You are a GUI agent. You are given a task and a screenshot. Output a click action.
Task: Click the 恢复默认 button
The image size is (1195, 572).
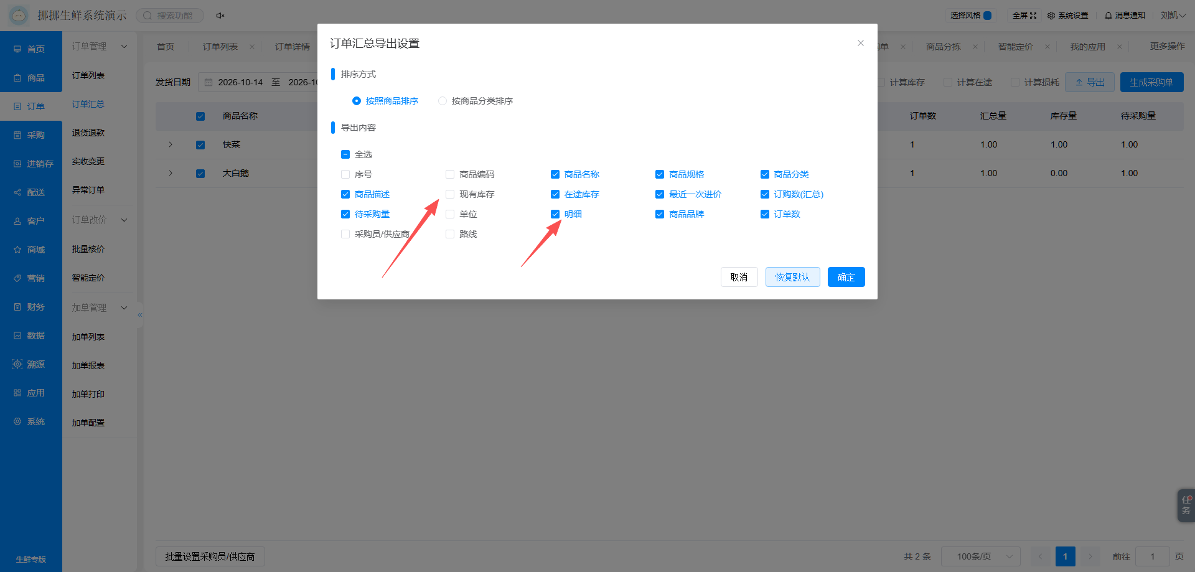pyautogui.click(x=792, y=277)
